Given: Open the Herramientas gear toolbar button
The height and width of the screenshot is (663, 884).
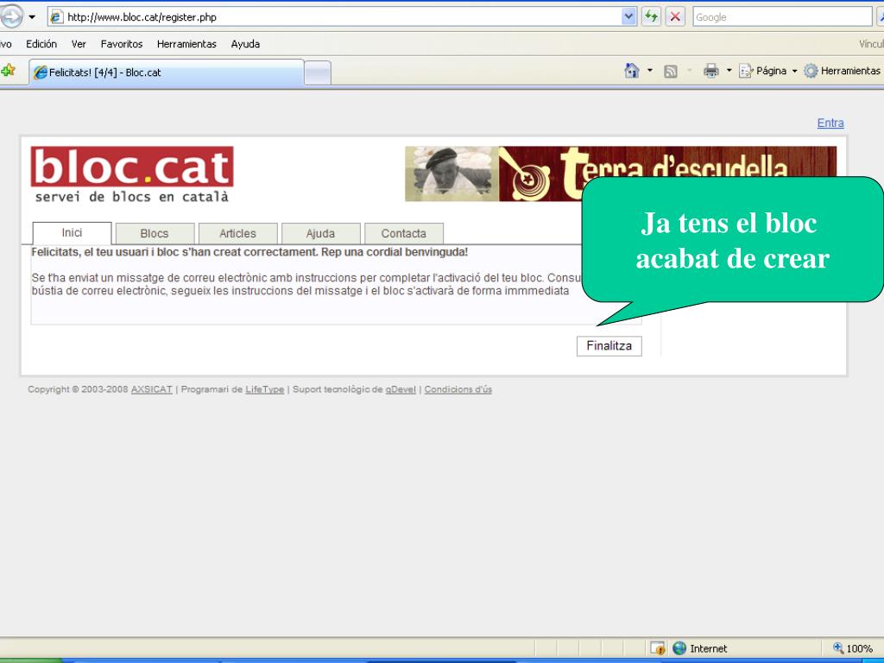Looking at the screenshot, I should point(842,71).
